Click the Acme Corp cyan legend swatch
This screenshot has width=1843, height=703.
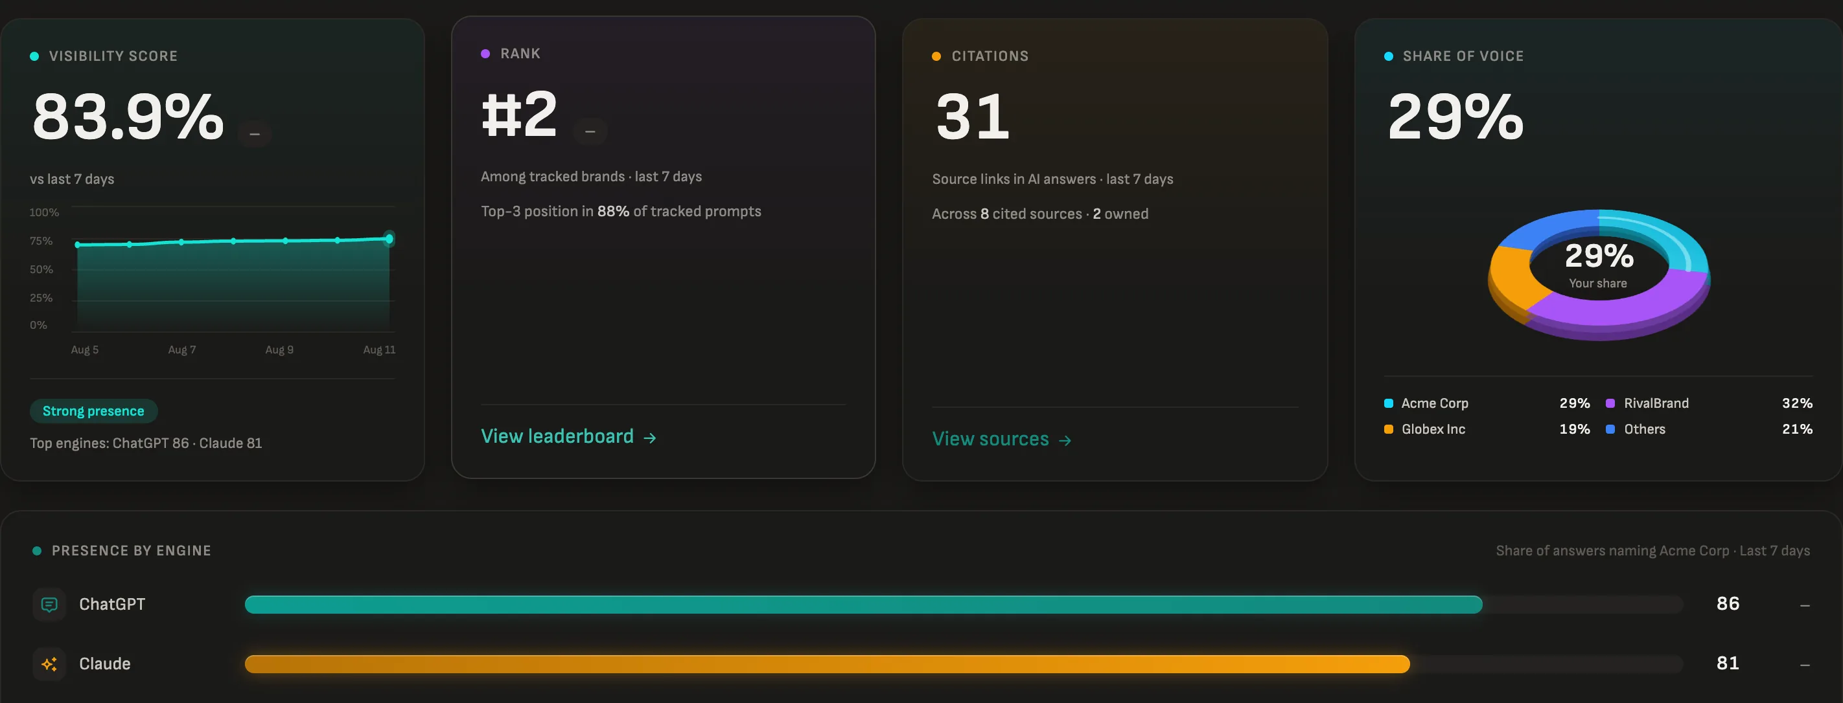[x=1389, y=403]
